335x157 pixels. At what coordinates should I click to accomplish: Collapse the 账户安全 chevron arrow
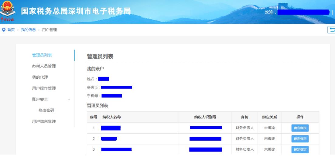(x=69, y=100)
